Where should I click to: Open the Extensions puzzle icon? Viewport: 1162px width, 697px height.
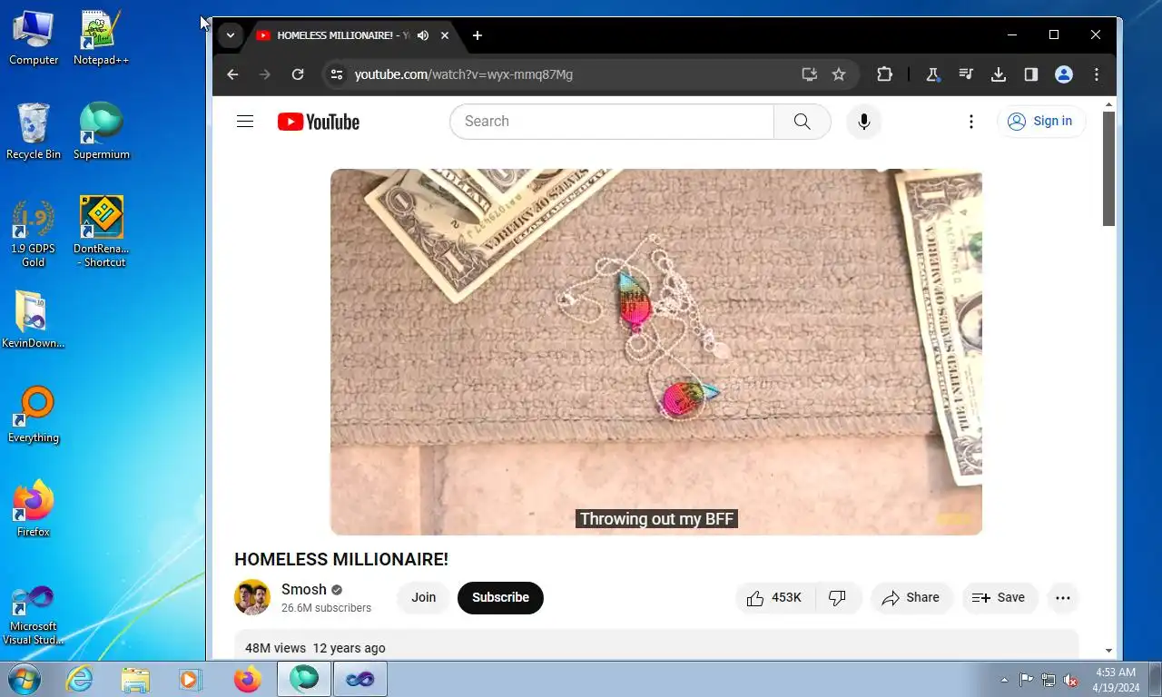pos(884,74)
